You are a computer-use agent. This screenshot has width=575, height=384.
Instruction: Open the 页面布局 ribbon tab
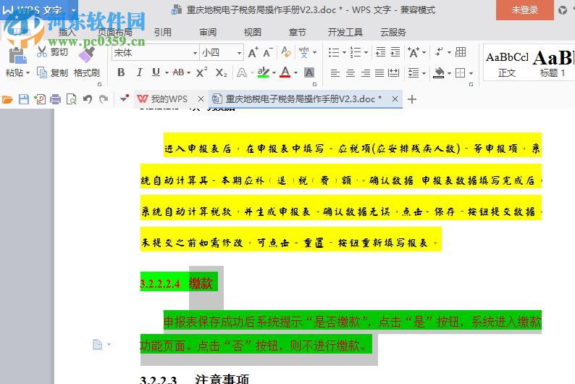pos(114,33)
